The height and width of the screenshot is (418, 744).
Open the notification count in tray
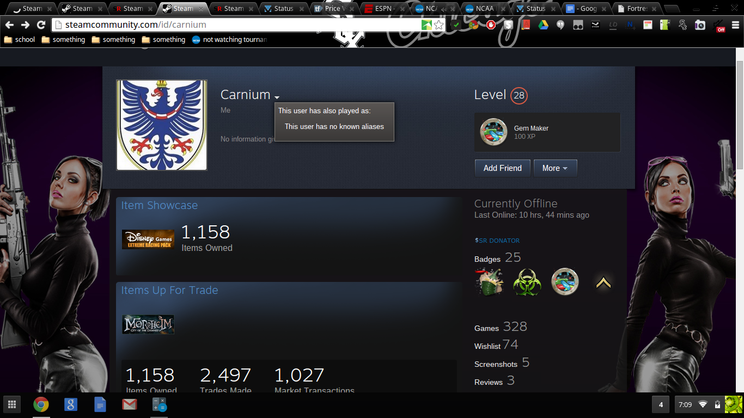661,404
